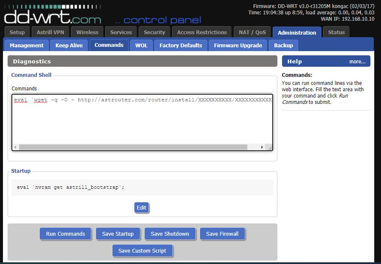This screenshot has height=264, width=381.
Task: Click the left arrow of the command scrollbar
Action: click(x=16, y=147)
